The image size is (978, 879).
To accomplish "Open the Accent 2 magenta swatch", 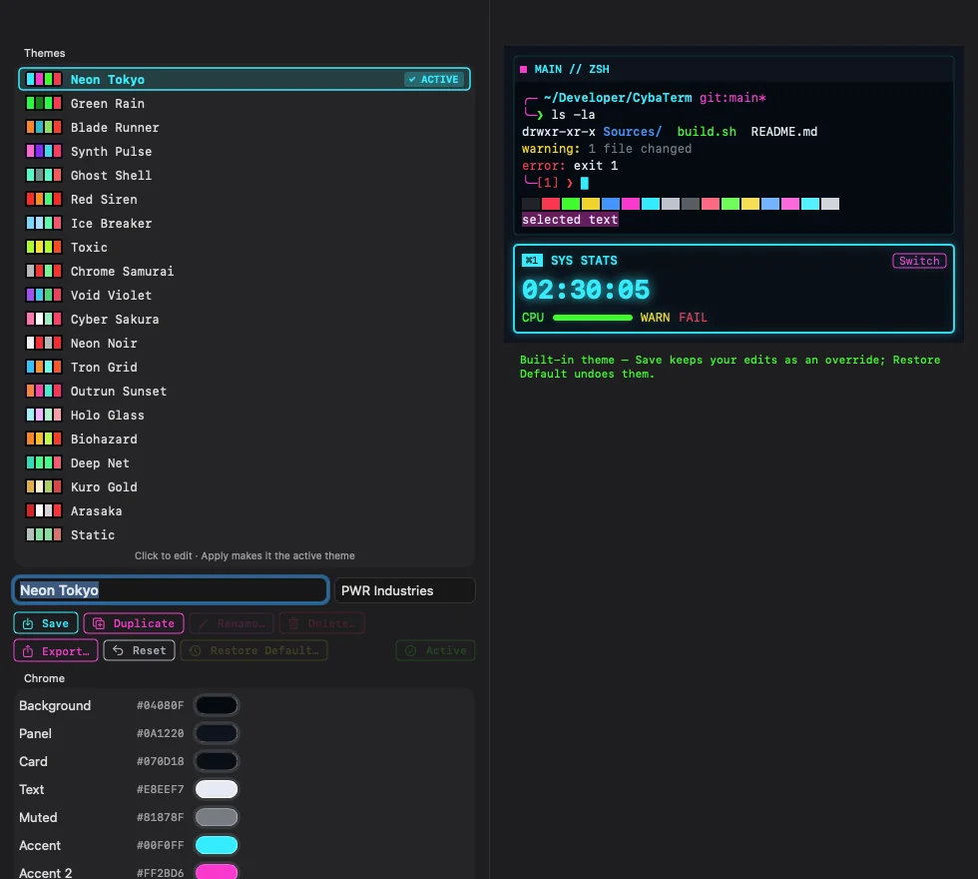I will coord(217,872).
